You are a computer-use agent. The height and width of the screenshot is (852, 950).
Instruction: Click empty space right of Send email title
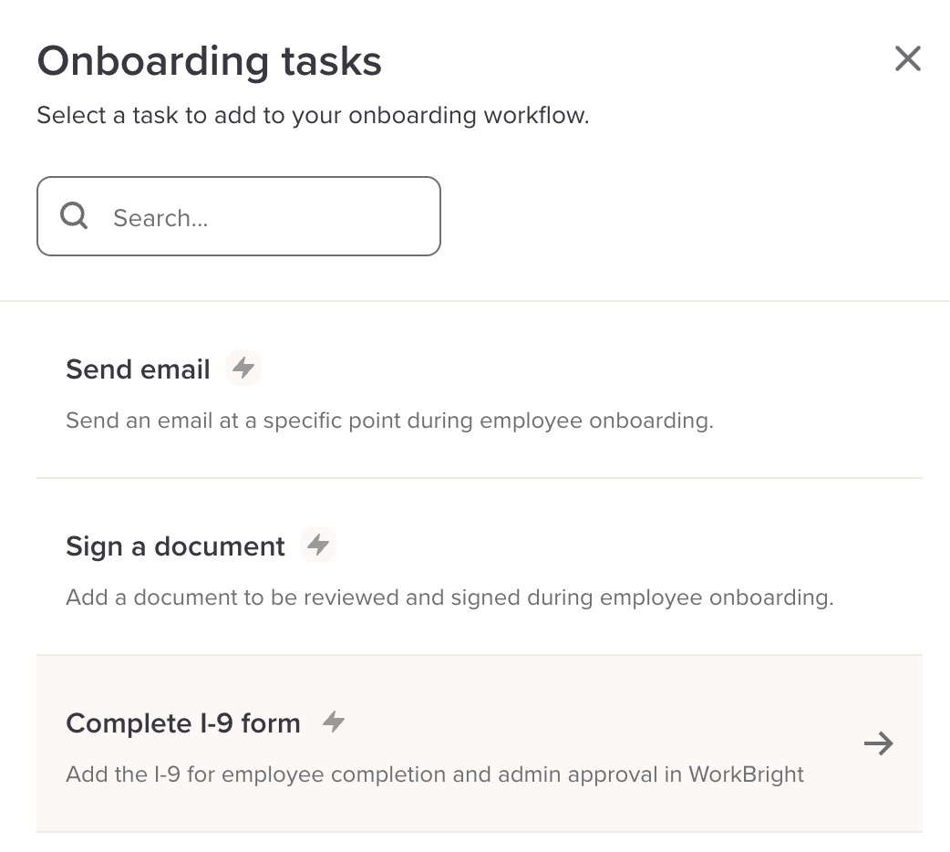tap(593, 369)
